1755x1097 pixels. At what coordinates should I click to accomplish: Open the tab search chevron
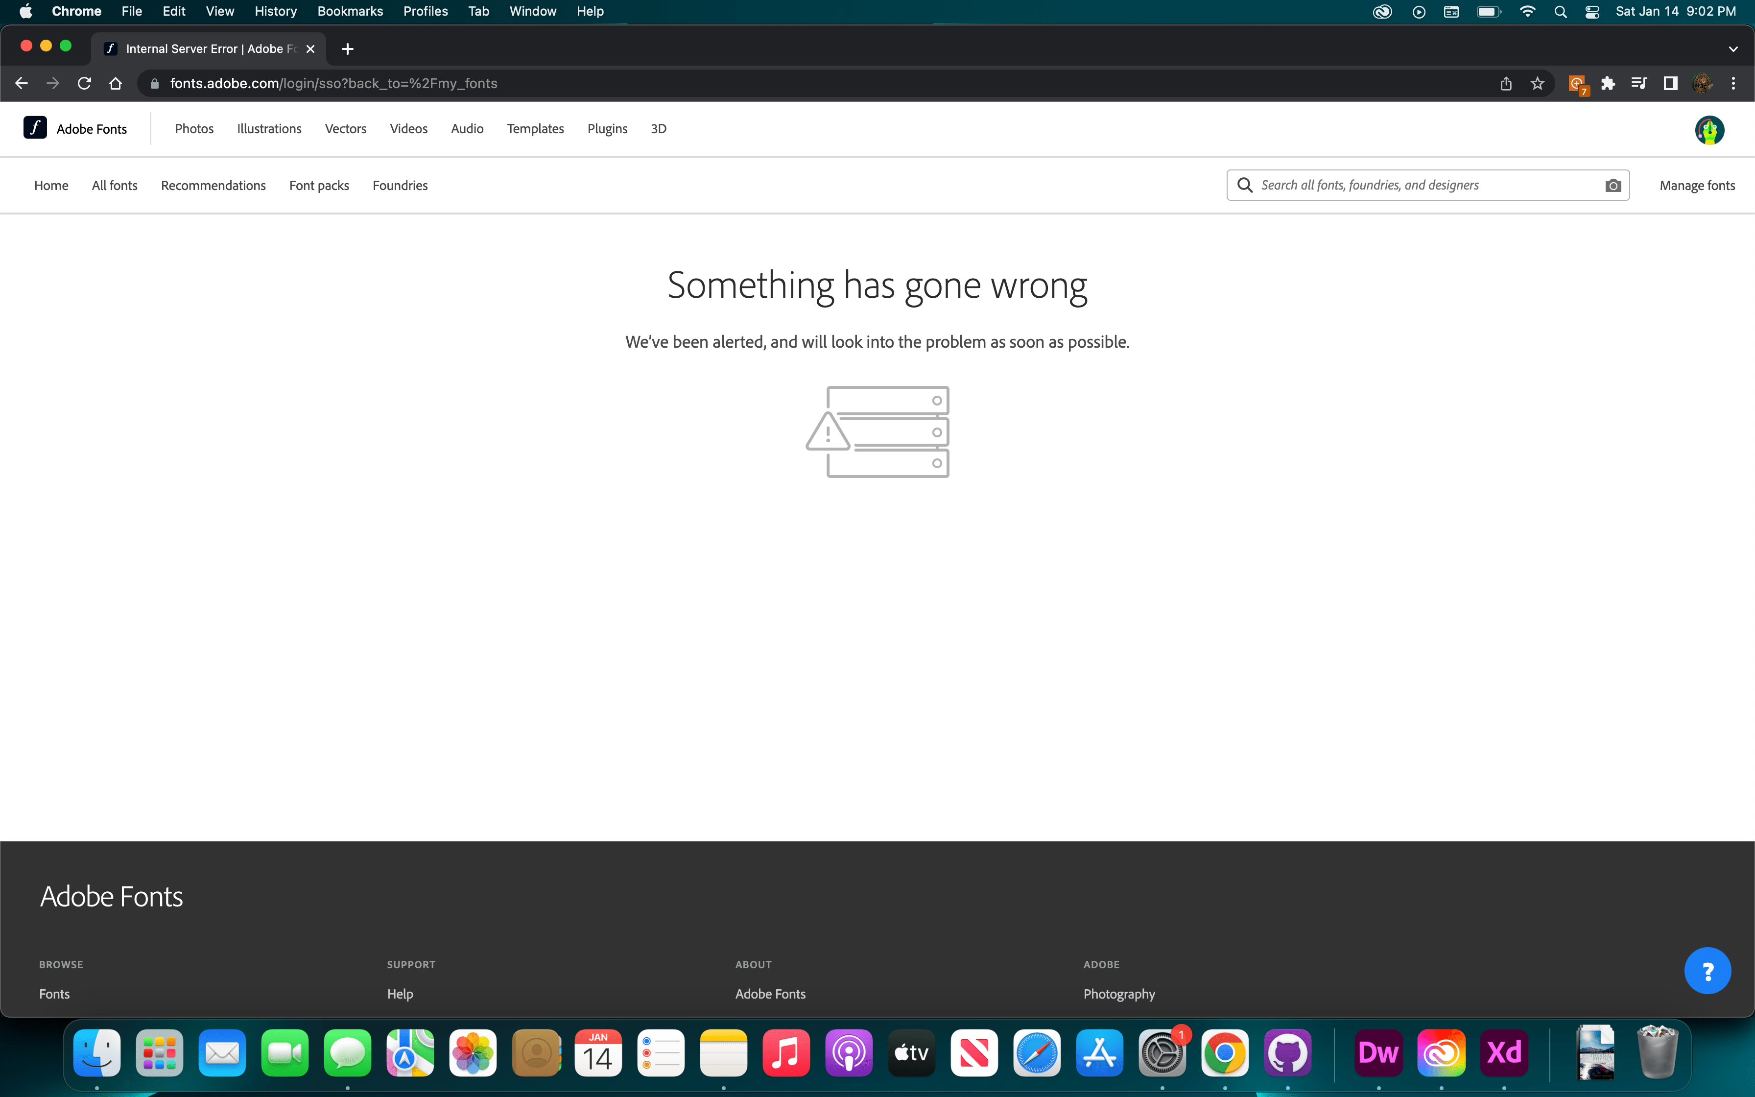click(x=1733, y=48)
